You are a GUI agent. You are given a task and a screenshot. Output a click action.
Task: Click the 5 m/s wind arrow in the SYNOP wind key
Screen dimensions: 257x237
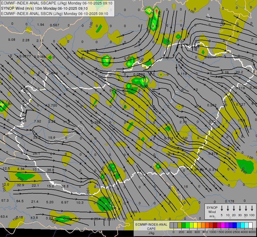pos(222,208)
